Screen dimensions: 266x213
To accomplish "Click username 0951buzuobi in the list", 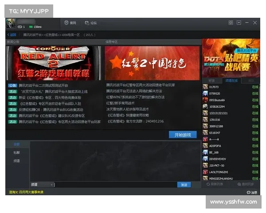I will 217,100.
